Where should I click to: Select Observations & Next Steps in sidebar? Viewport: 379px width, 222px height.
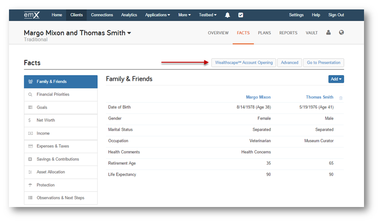(61, 198)
